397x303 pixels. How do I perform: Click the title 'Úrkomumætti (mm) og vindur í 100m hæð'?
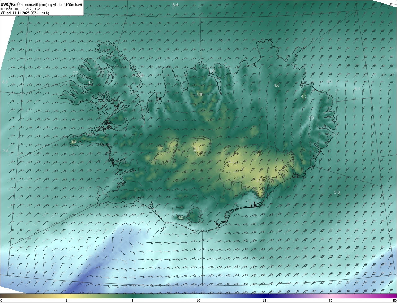tap(50, 4)
